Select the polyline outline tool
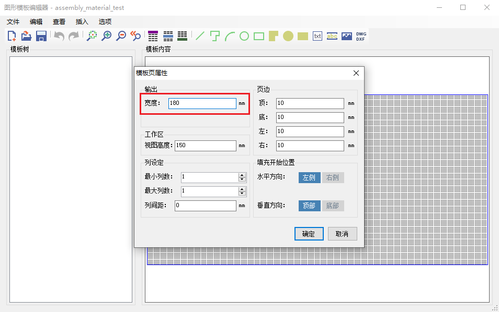The width and height of the screenshot is (499, 312). point(215,36)
